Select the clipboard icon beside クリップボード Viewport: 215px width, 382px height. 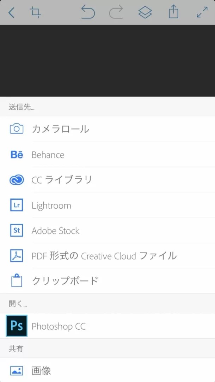coord(16,280)
